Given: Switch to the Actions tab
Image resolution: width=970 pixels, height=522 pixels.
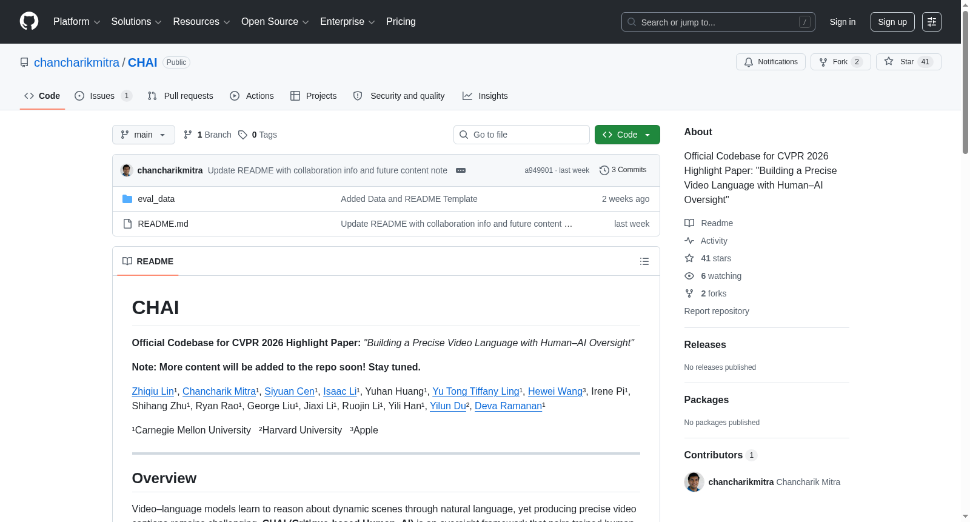Looking at the screenshot, I should pos(252,96).
